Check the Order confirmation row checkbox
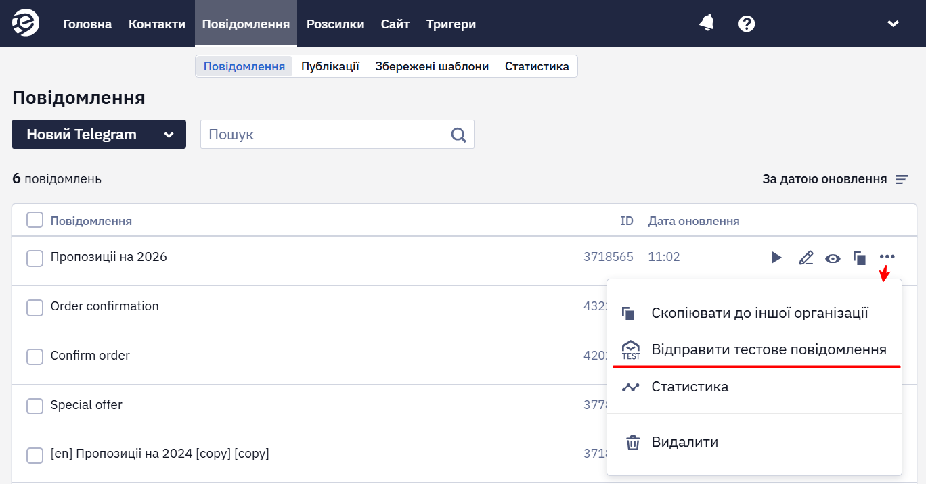Screen dimensions: 926x484 (35, 308)
